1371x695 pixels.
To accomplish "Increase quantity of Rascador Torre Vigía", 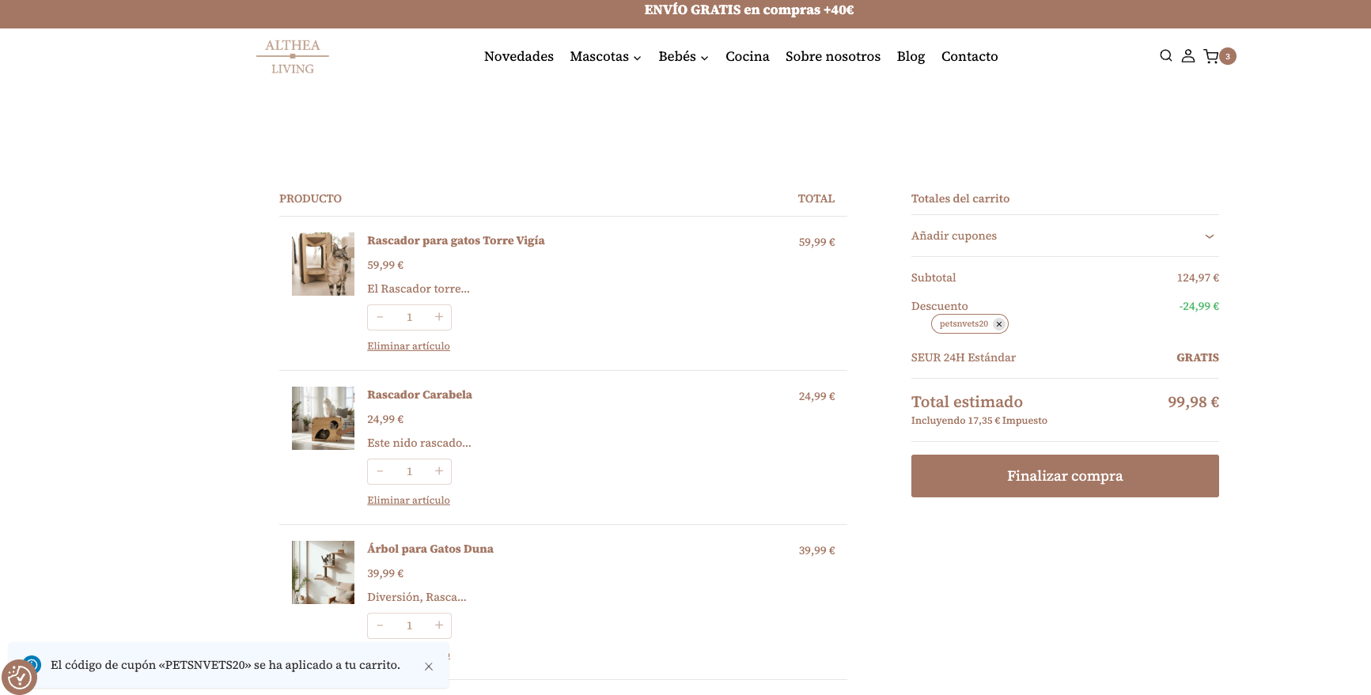I will tap(439, 317).
